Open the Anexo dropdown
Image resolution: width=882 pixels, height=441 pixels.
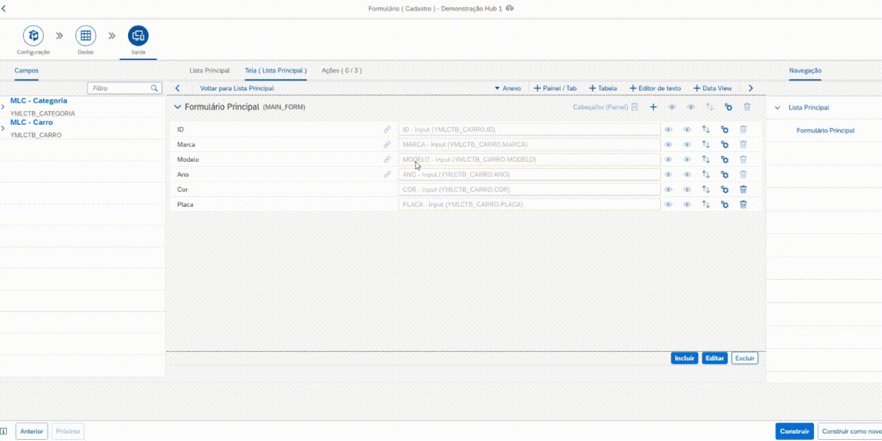click(x=507, y=88)
